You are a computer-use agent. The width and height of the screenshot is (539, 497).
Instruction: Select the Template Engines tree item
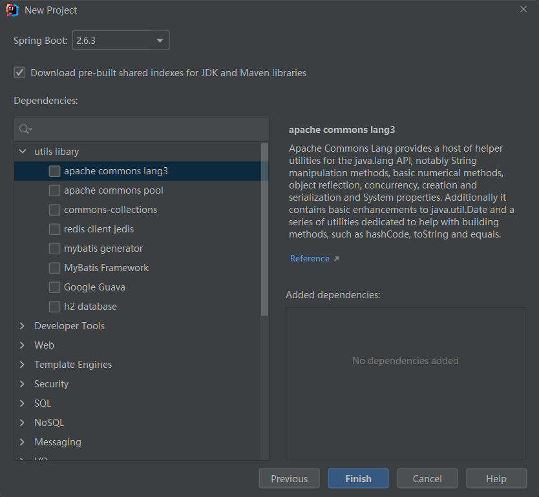pyautogui.click(x=73, y=365)
